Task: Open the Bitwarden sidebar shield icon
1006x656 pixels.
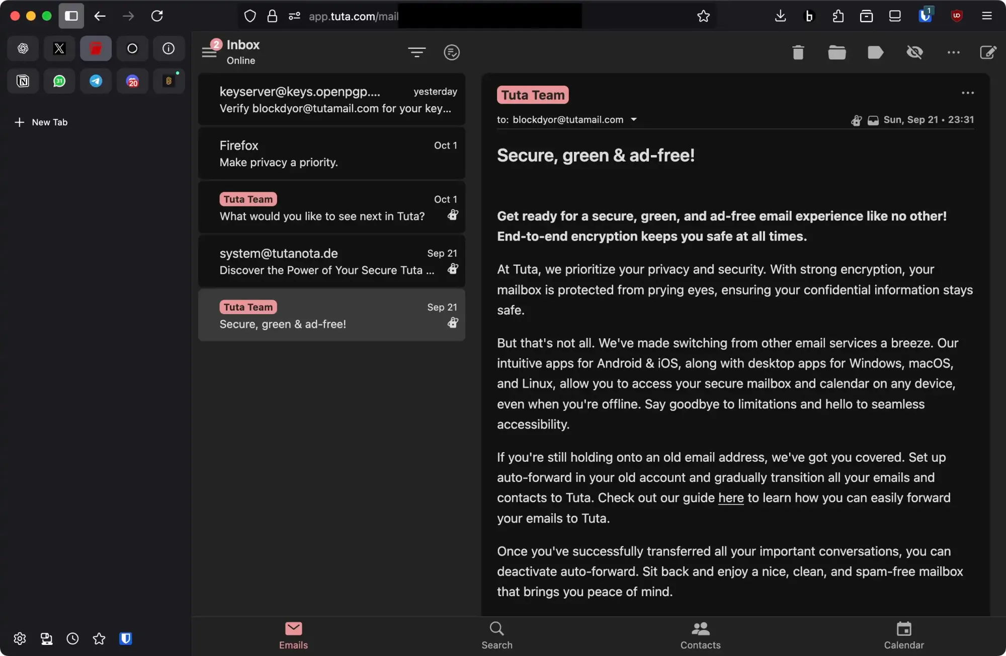Action: (x=126, y=638)
